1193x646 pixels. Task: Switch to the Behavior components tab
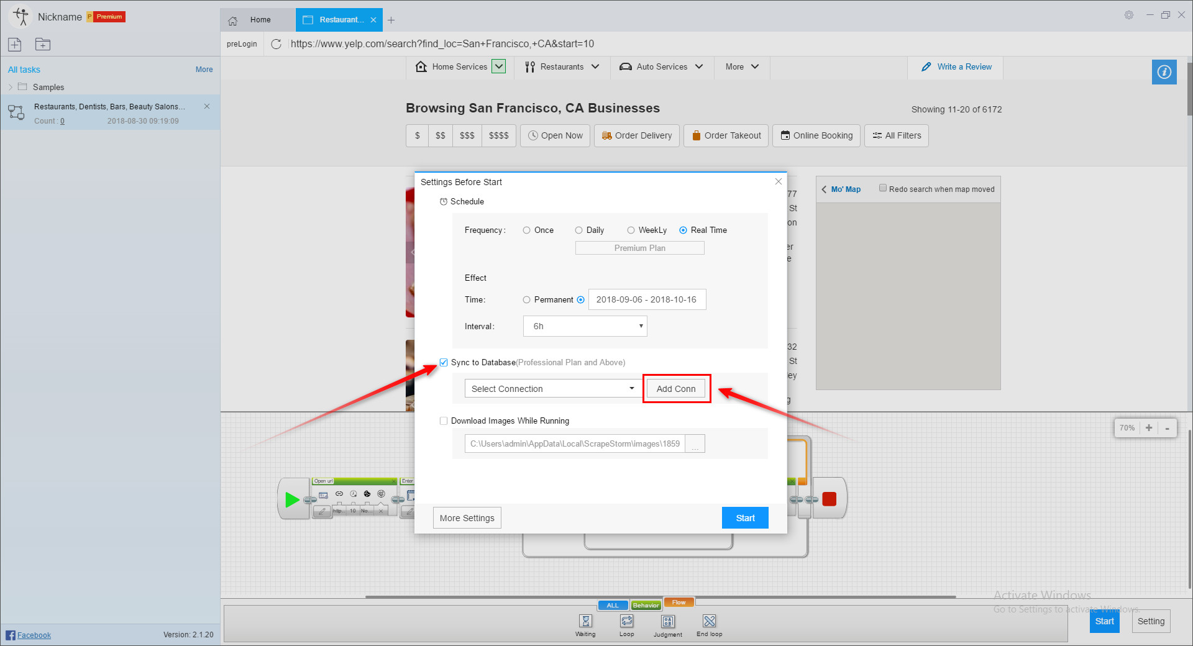pos(646,605)
